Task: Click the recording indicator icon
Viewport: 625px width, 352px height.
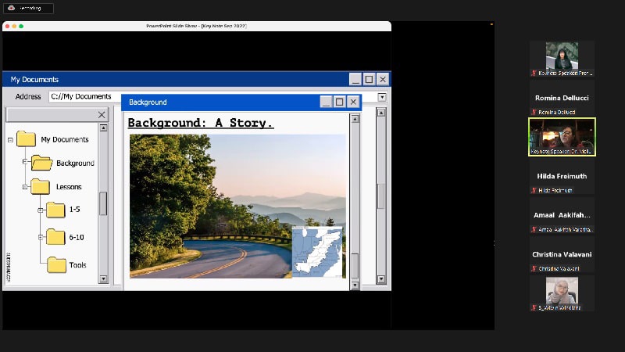Action: (11, 9)
